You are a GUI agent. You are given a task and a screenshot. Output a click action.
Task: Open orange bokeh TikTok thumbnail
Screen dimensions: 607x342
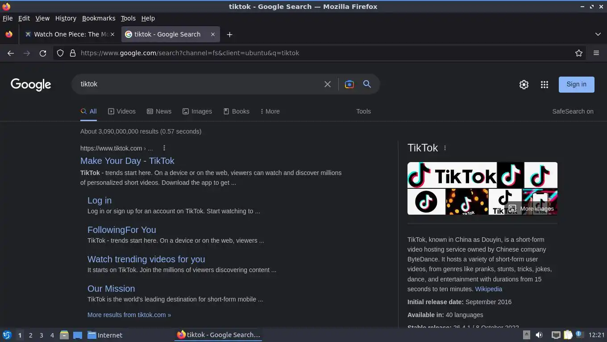[467, 202]
